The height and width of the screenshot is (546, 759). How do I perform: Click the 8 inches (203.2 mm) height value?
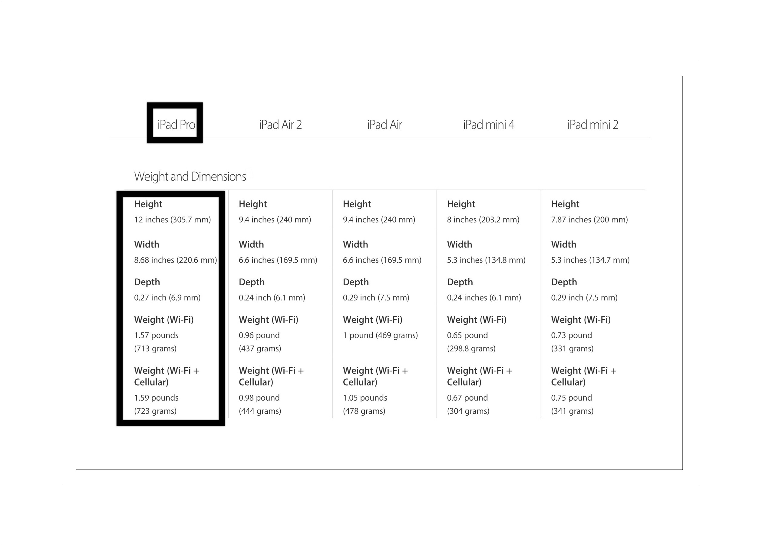(483, 219)
